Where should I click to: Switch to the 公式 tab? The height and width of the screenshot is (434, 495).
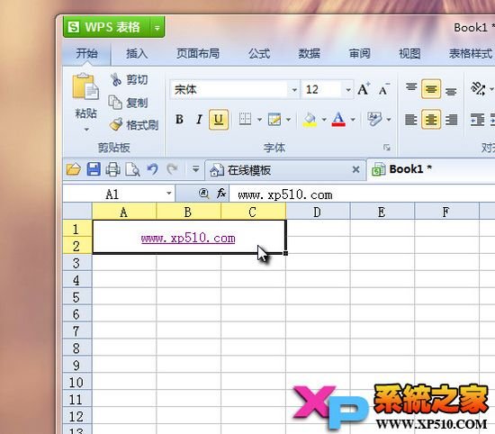259,53
